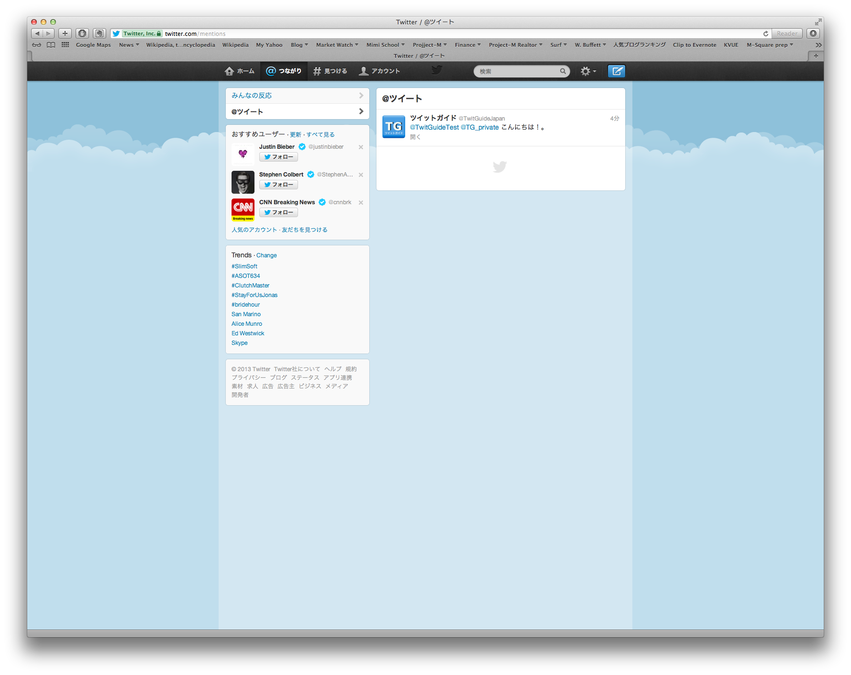Click Justin Bieber's avatar
851x675 pixels.
click(x=243, y=154)
